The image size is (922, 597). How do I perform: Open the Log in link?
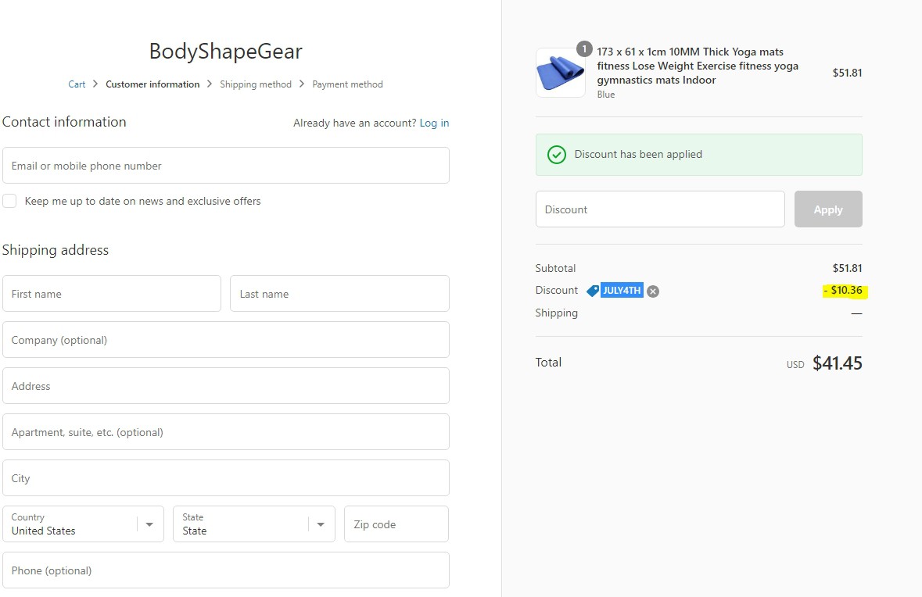[x=434, y=123]
